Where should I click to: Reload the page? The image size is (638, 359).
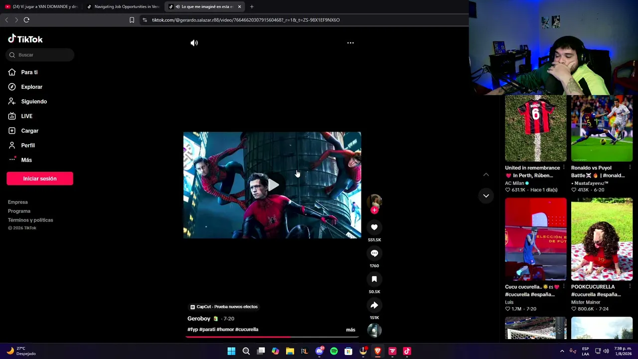click(26, 20)
